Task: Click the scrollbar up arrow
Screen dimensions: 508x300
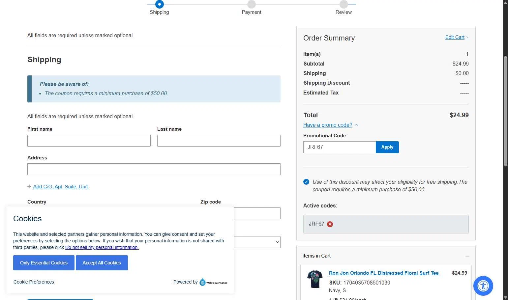Action: (505, 2)
